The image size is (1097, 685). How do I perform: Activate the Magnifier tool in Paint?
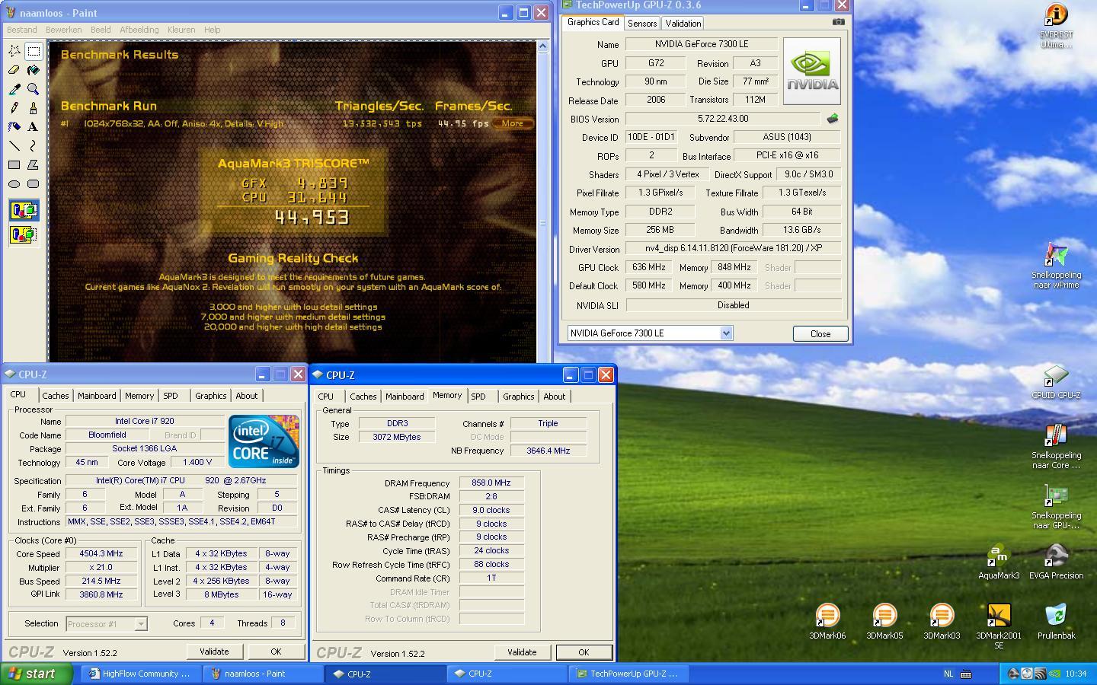click(34, 89)
